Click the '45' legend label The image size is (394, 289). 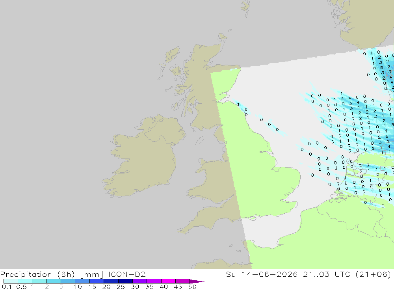point(178,287)
